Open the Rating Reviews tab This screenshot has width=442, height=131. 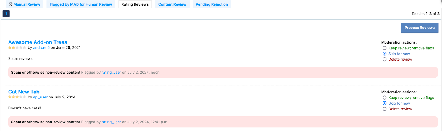pyautogui.click(x=135, y=4)
